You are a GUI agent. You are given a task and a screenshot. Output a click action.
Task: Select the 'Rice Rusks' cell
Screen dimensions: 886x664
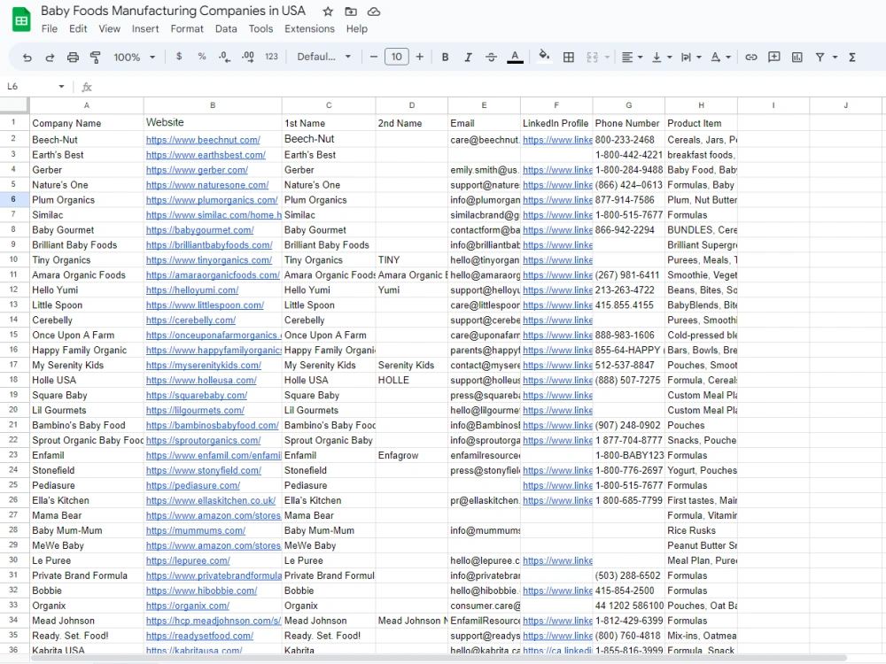[x=701, y=530]
